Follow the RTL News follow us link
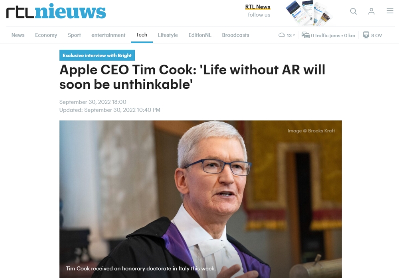This screenshot has width=399, height=278. click(x=258, y=11)
